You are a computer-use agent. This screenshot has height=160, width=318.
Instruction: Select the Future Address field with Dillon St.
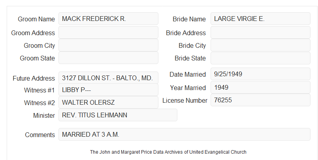[x=108, y=78]
